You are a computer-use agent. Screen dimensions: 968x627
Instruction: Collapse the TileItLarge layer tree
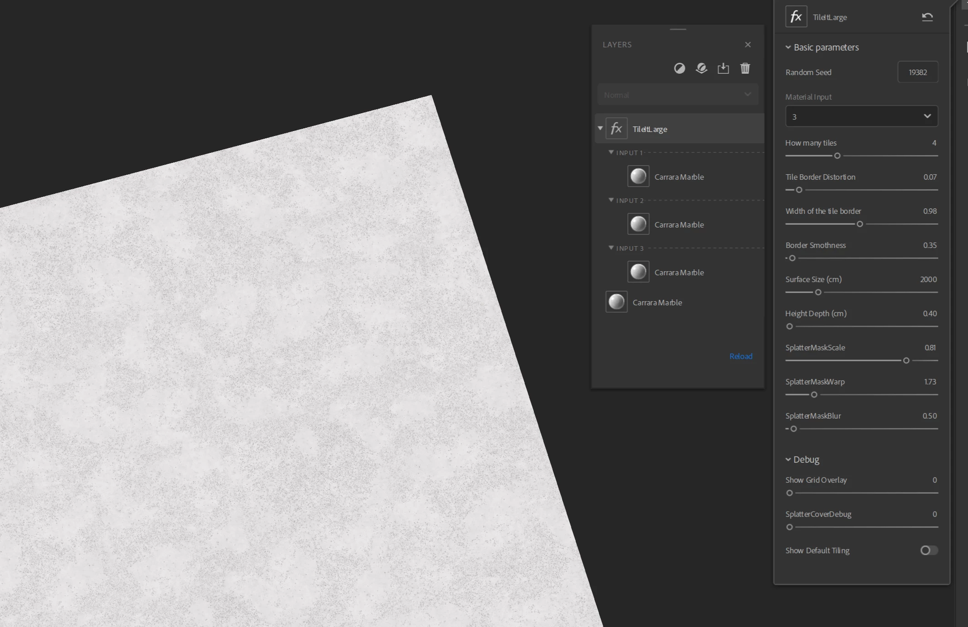[600, 128]
